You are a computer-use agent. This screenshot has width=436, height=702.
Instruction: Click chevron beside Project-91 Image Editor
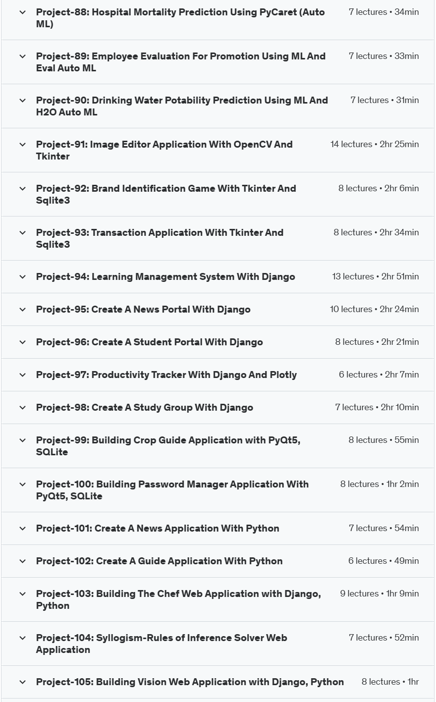pyautogui.click(x=22, y=145)
